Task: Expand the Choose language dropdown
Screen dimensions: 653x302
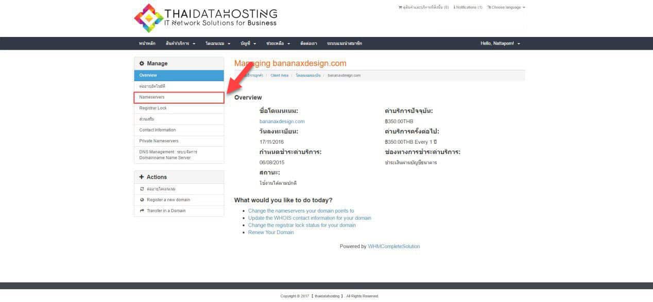Action: 506,7
